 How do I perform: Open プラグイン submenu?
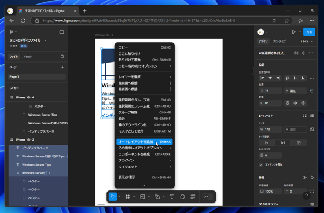coord(145,160)
